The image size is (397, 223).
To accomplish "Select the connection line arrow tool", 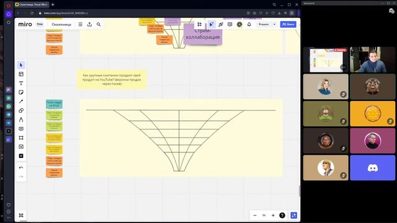I will [21, 102].
